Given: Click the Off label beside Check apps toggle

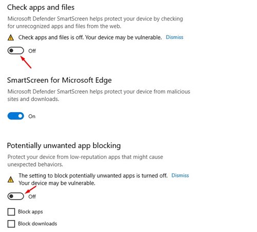Looking at the screenshot, I should [32, 51].
